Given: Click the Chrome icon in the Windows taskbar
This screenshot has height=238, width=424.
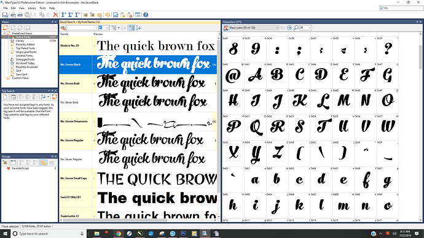Looking at the screenshot, I should pyautogui.click(x=119, y=234).
